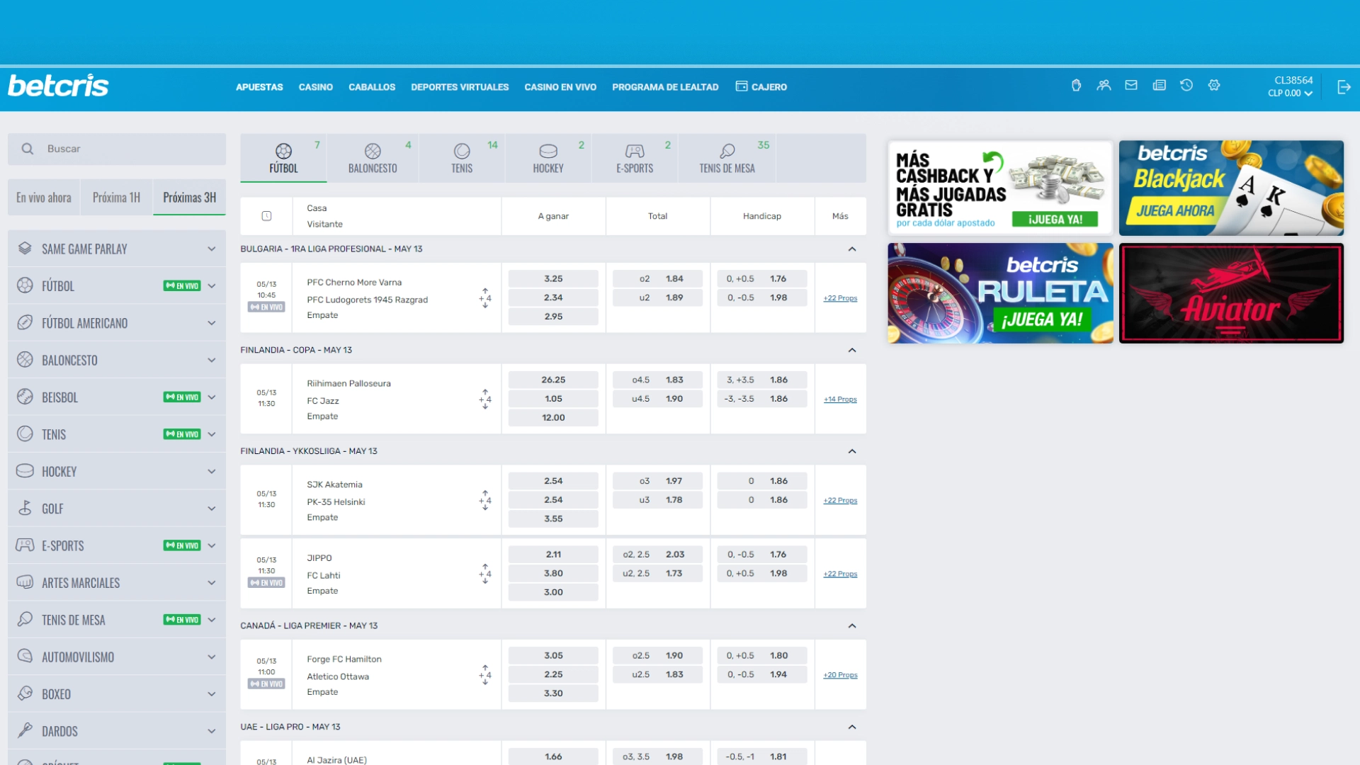Select JIPPO to win at 2.11
This screenshot has width=1360, height=765.
click(553, 555)
